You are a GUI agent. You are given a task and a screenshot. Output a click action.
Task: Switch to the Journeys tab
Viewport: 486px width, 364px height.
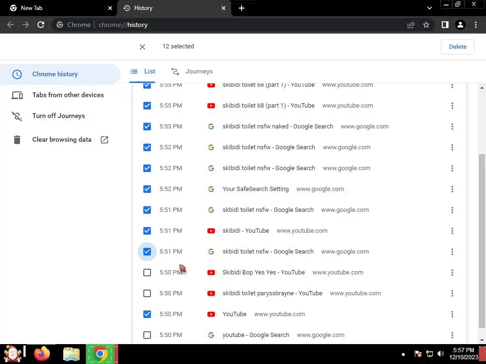pos(192,72)
